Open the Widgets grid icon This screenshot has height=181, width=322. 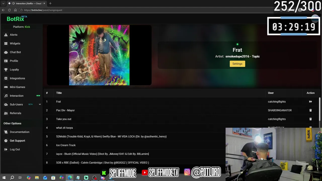[6, 43]
